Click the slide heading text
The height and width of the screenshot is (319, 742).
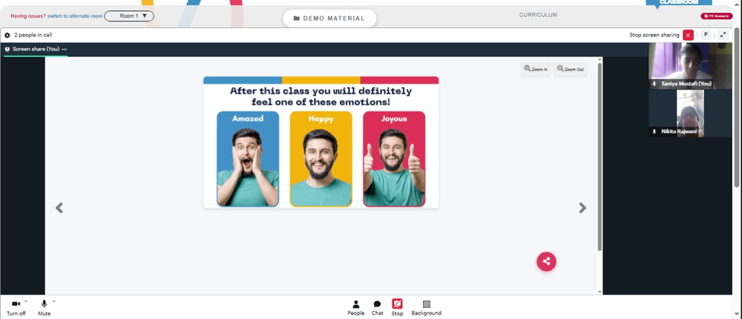point(321,96)
